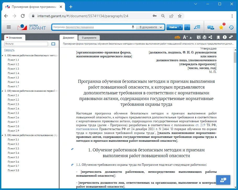Screen dimensions: 238x190
Task: Open the browser tab search chevron
Action: point(196,4)
